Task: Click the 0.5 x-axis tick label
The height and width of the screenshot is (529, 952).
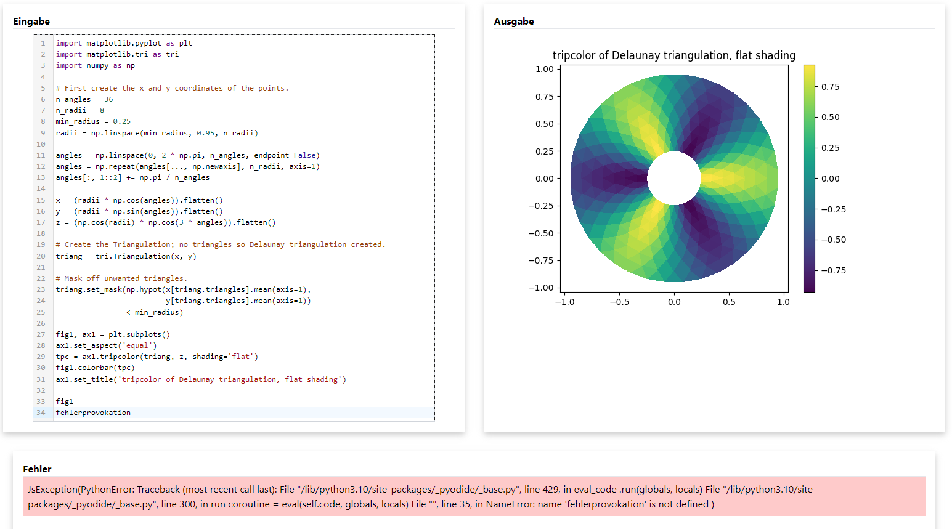Action: pos(729,302)
